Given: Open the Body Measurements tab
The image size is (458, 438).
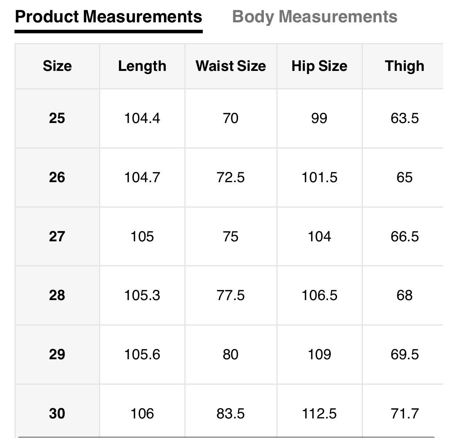Looking at the screenshot, I should coord(315,17).
